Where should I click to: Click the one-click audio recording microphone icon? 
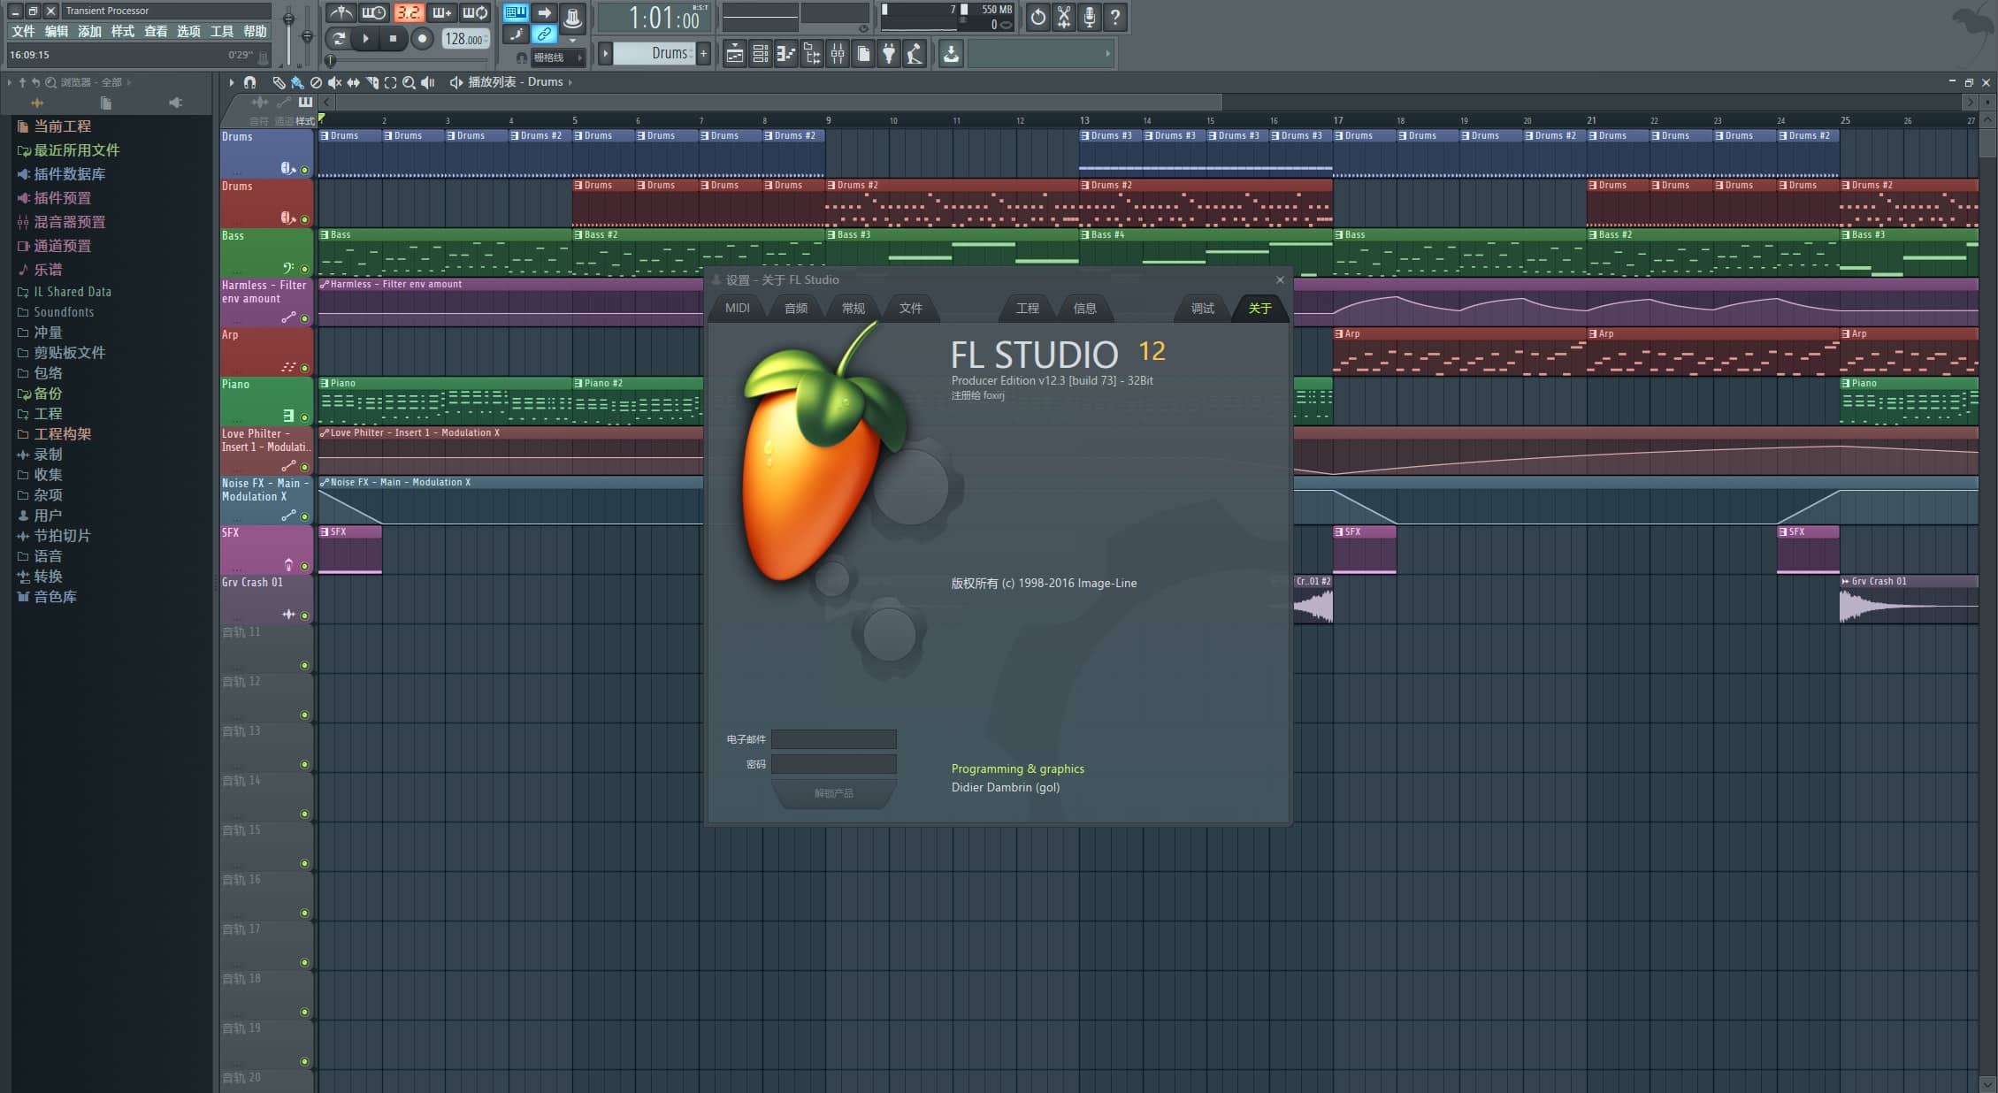(x=1090, y=17)
